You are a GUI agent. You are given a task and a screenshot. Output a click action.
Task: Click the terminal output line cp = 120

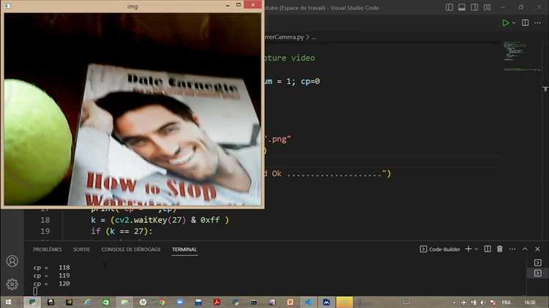click(x=51, y=284)
